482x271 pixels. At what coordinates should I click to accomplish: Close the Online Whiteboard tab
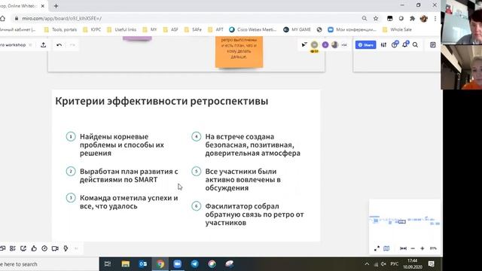(x=43, y=6)
